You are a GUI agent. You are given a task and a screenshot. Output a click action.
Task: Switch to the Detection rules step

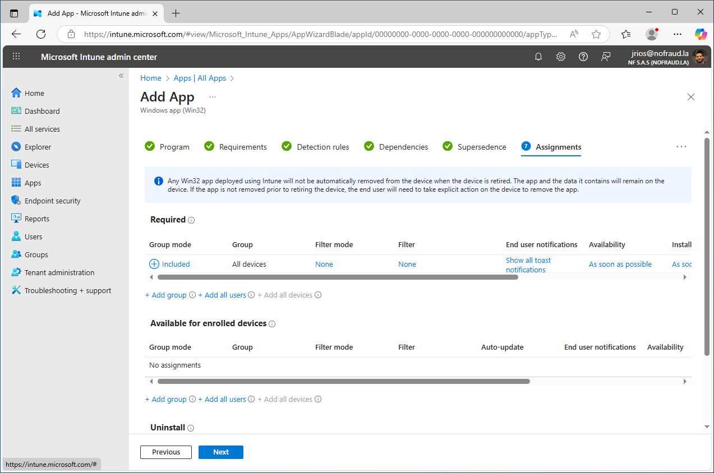pyautogui.click(x=316, y=147)
